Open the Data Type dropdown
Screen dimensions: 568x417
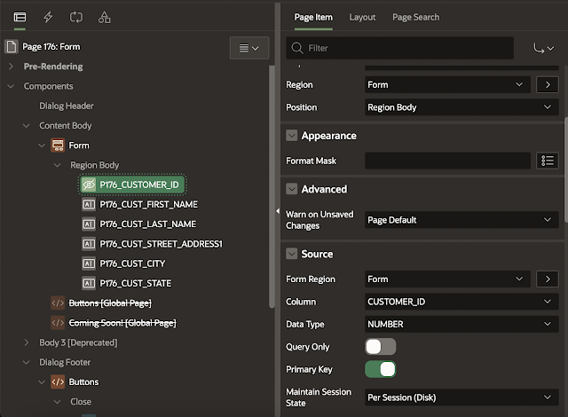461,324
